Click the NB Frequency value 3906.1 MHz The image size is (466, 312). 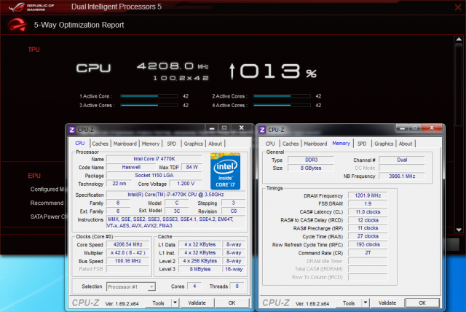(x=402, y=176)
